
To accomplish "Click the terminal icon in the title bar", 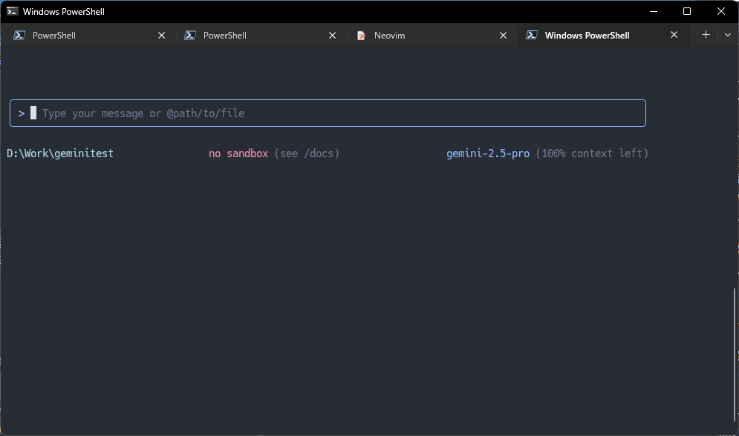I will pyautogui.click(x=12, y=11).
